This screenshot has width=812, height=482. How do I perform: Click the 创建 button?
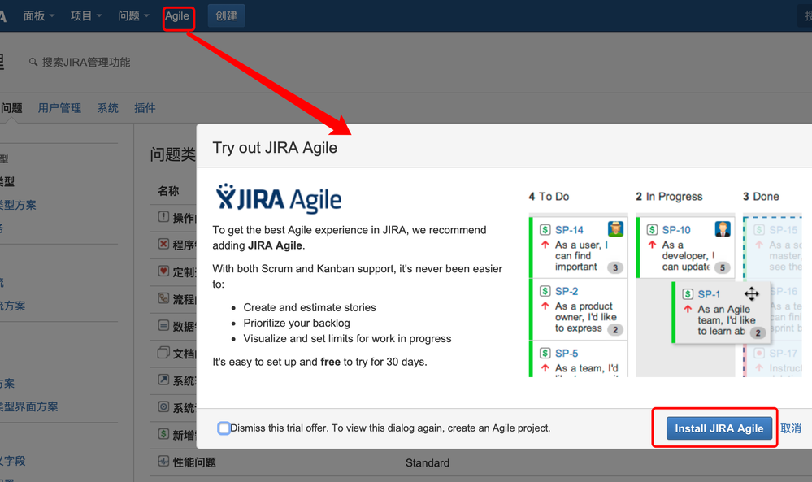point(226,16)
